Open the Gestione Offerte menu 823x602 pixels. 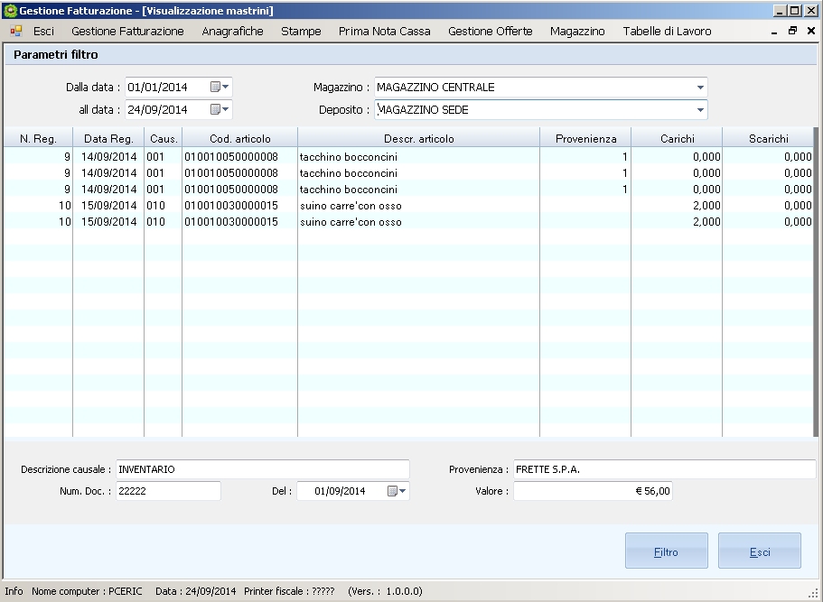[x=491, y=32]
